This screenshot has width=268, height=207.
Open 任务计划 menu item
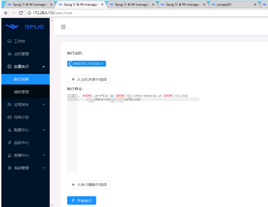[25, 117]
